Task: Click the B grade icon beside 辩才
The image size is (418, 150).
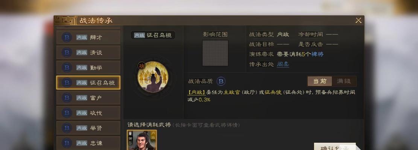Action: point(67,37)
